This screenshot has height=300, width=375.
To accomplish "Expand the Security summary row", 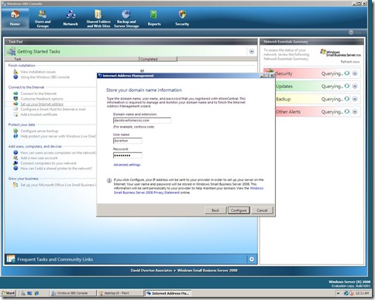I will pos(355,73).
